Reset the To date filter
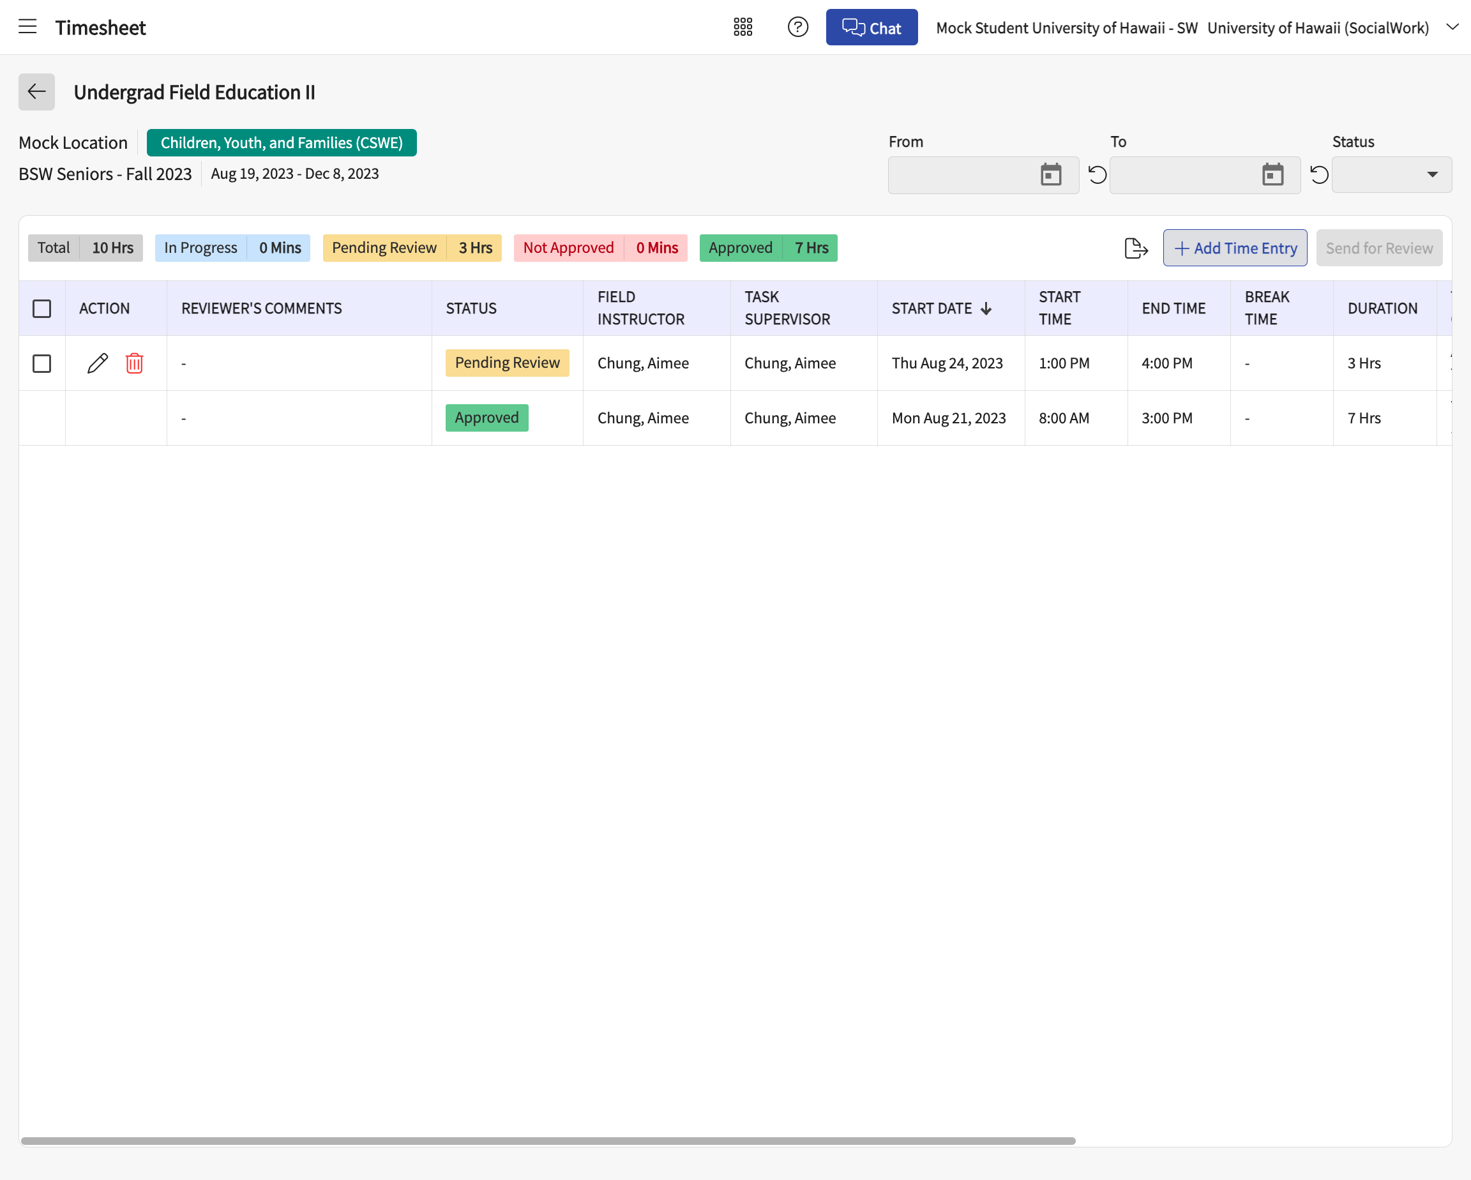Screen dimensions: 1471x1180 click(1319, 175)
